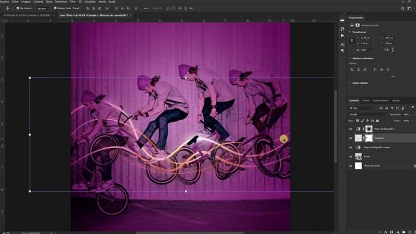Click the width field in Transformar

(x=365, y=38)
